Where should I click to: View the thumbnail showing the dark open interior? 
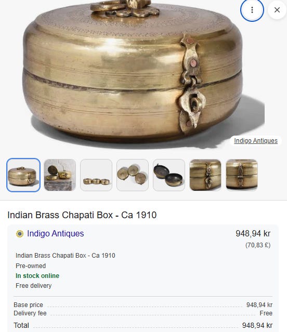coord(169,175)
